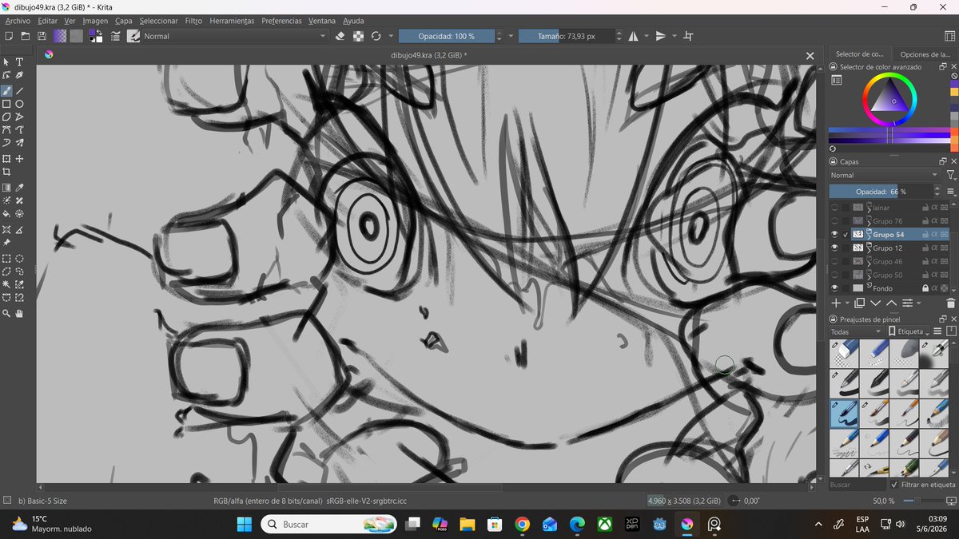Click the wrap-around mode icon

(x=688, y=36)
